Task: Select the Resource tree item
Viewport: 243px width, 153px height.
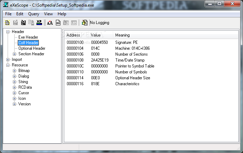Action: 20,65
